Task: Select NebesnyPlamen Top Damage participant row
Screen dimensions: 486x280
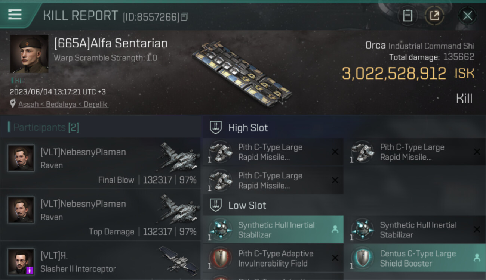Action: [101, 215]
